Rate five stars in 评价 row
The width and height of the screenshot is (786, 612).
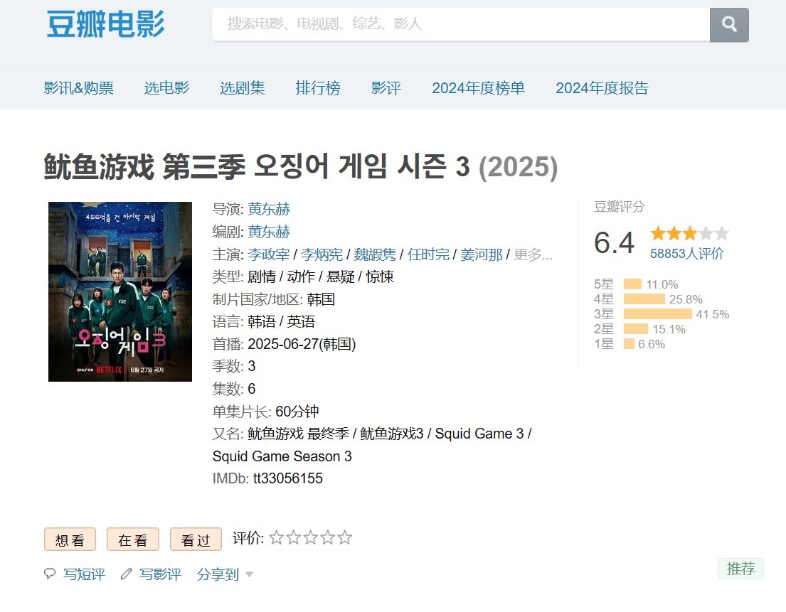click(x=345, y=538)
